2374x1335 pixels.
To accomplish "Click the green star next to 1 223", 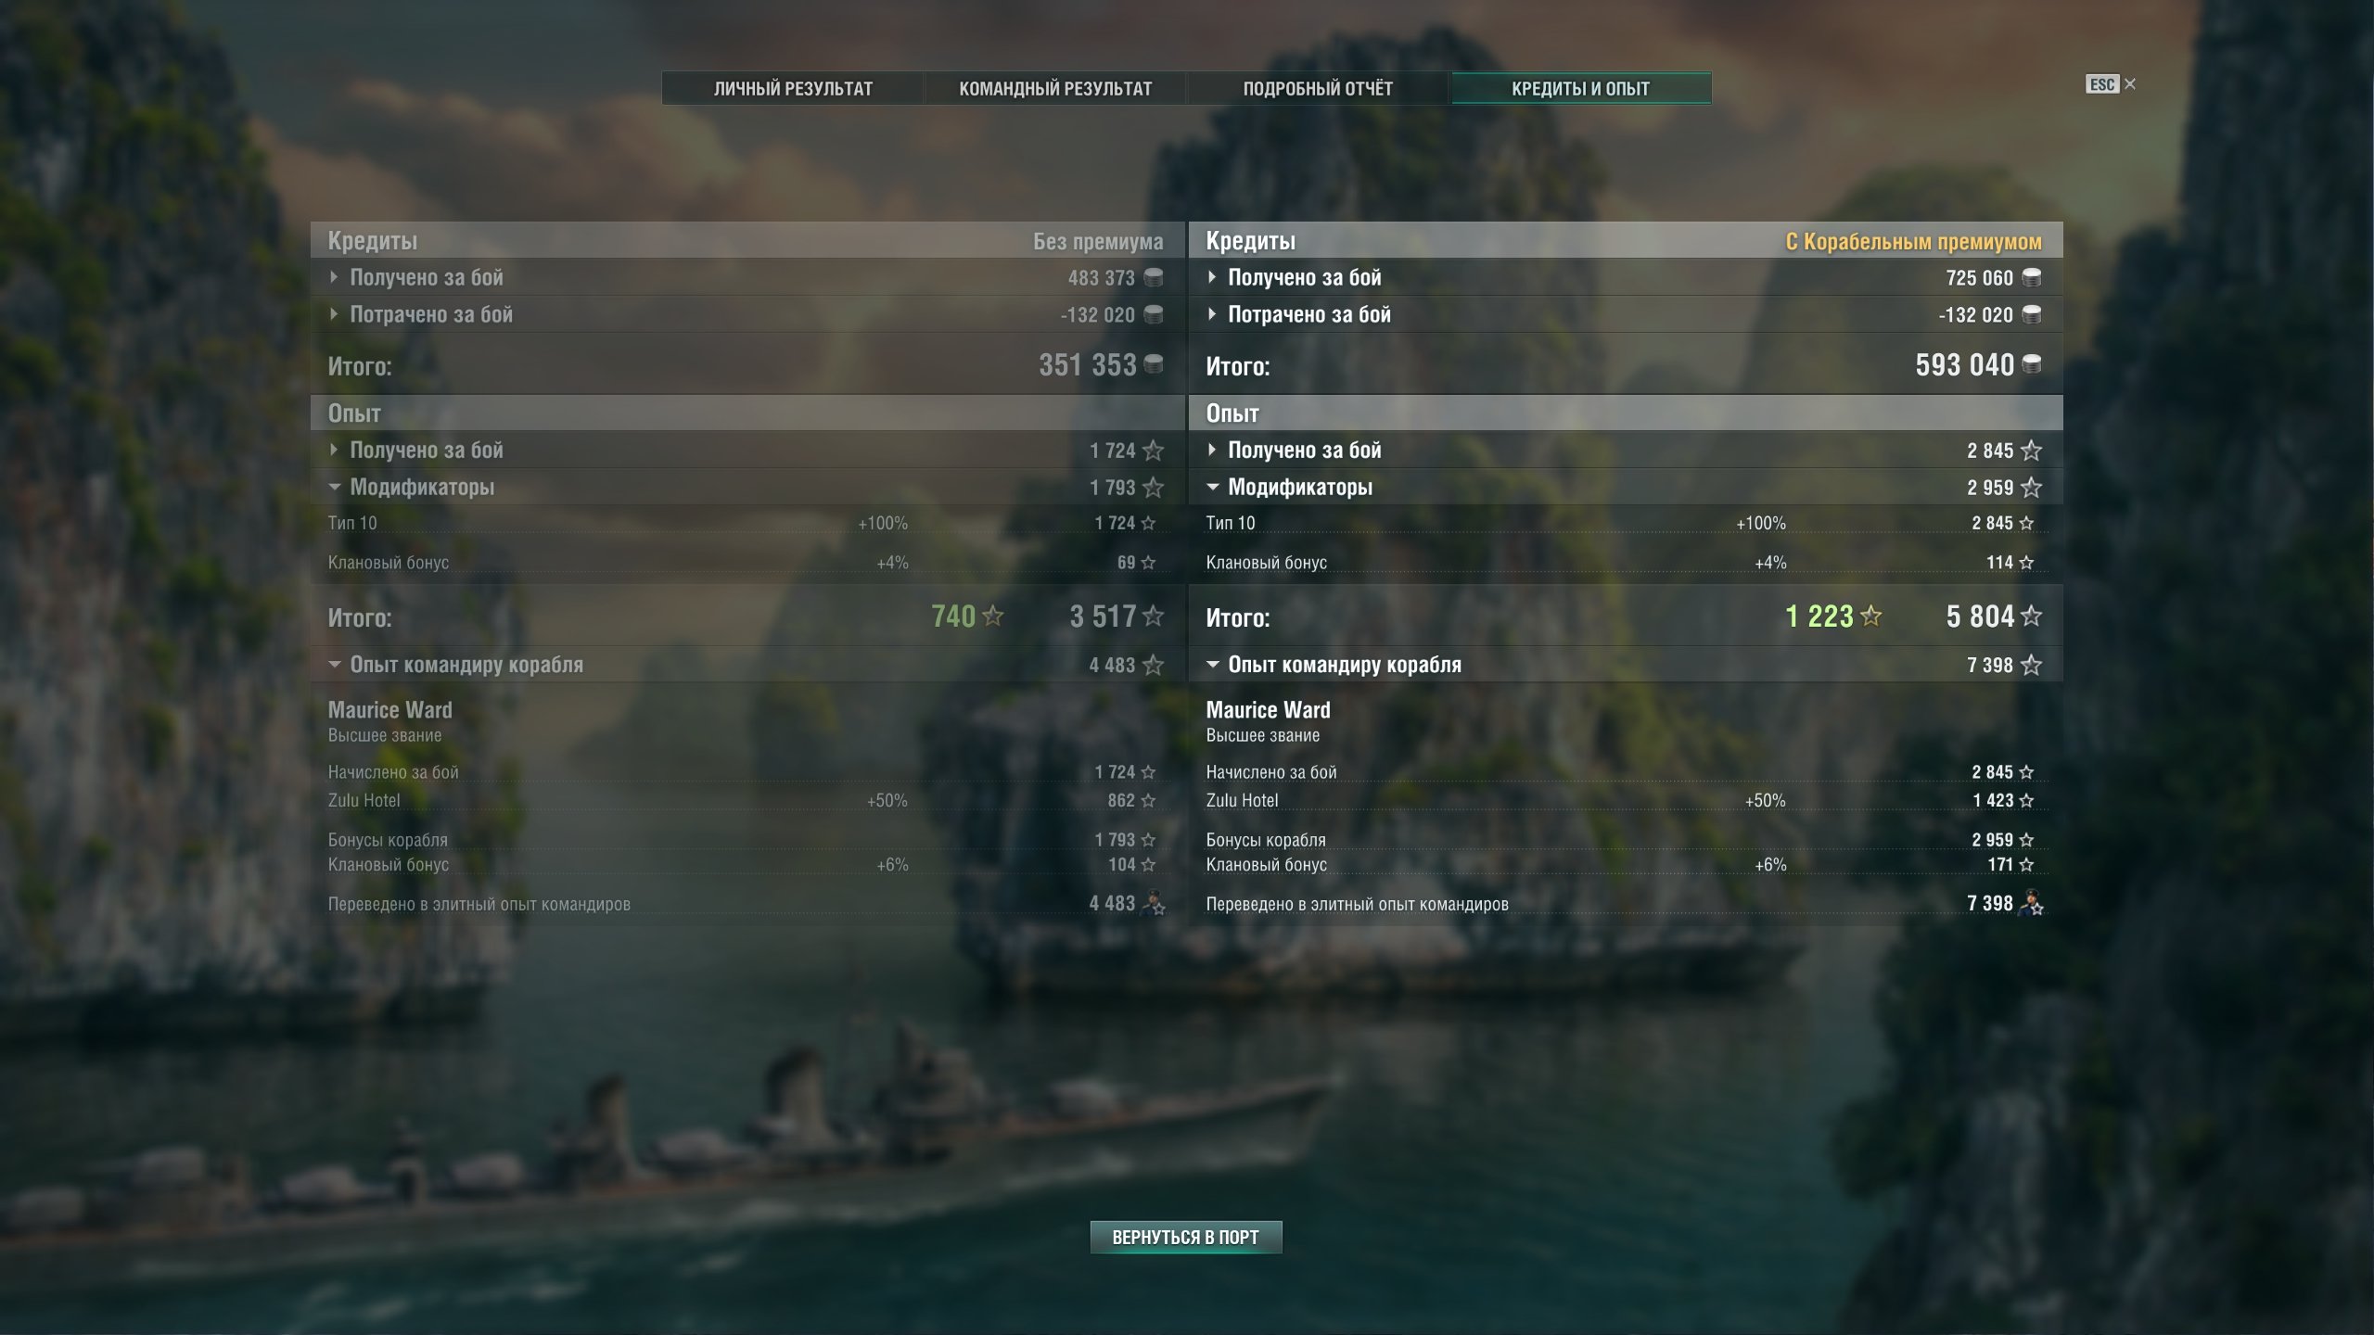I will tap(1870, 616).
